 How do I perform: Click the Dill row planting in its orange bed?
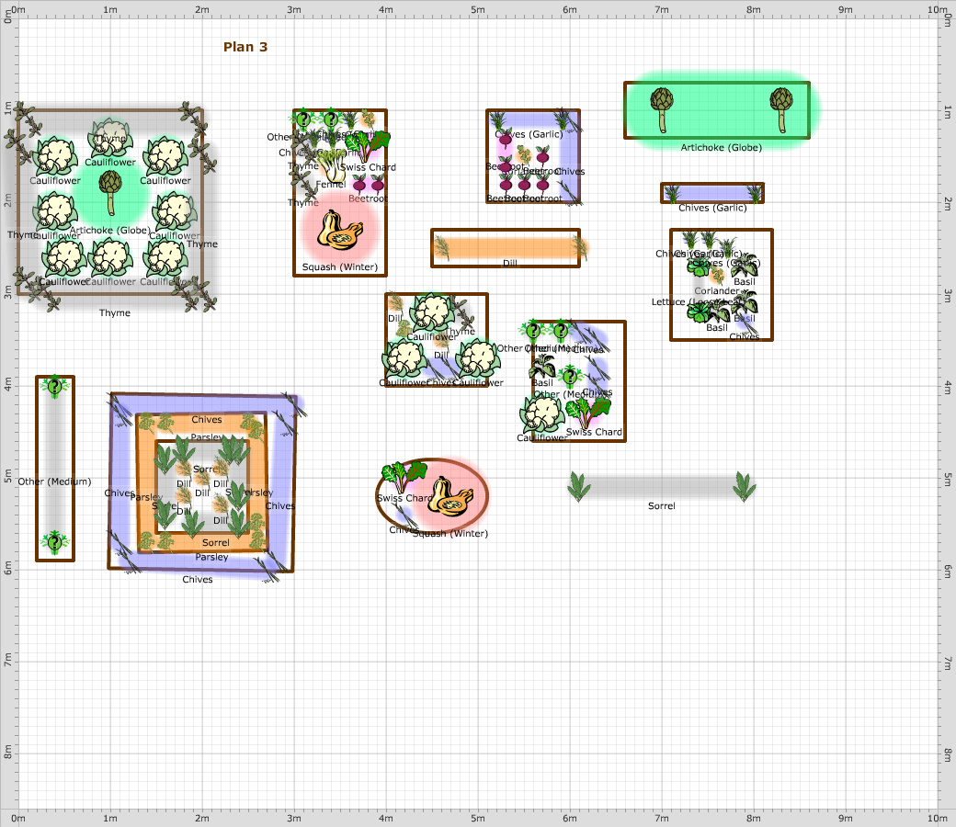[x=506, y=246]
